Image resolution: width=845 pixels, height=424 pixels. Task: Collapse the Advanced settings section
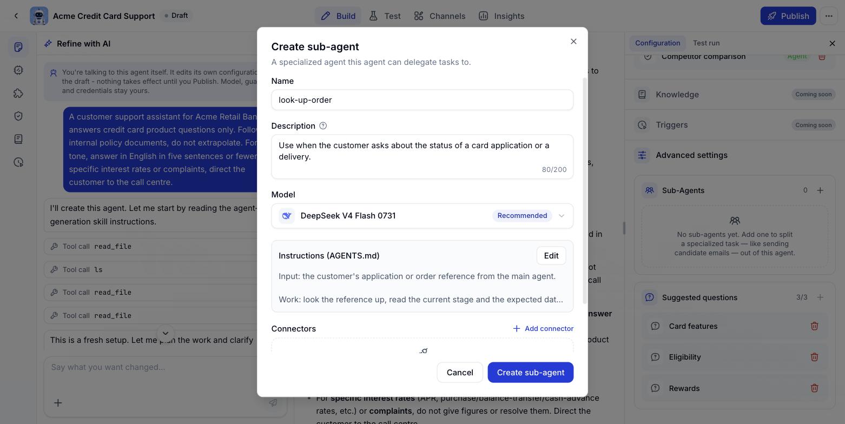(735, 155)
